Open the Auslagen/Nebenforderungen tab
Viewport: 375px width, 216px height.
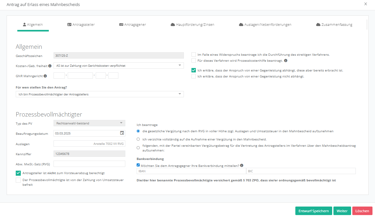[x=265, y=25]
